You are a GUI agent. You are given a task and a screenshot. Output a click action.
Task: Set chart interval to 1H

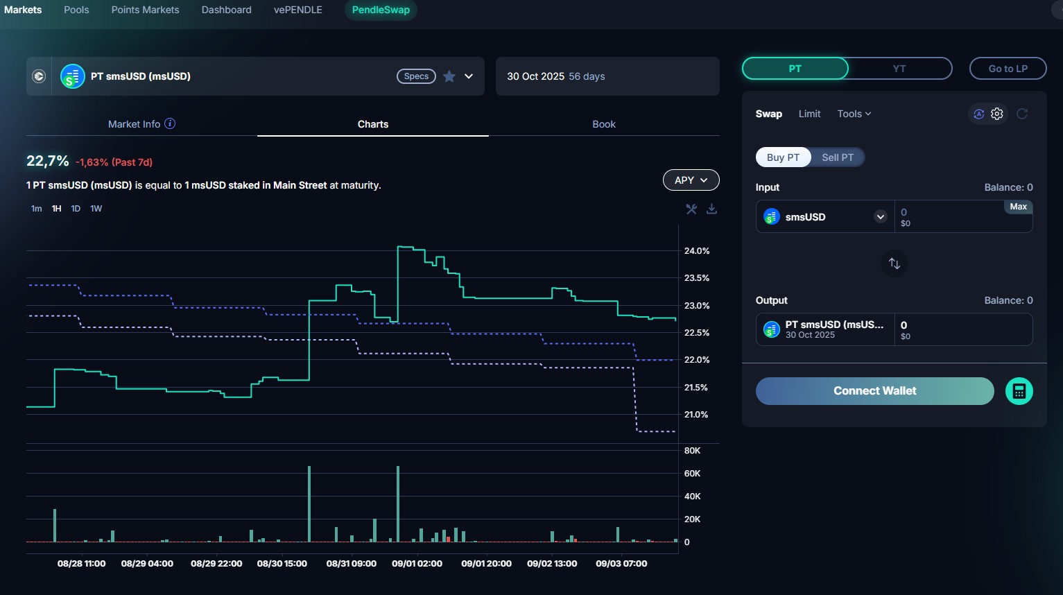(57, 209)
